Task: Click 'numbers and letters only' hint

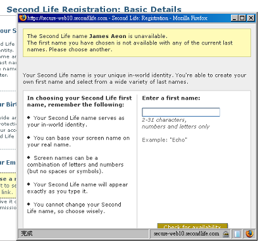Action: click(x=176, y=127)
